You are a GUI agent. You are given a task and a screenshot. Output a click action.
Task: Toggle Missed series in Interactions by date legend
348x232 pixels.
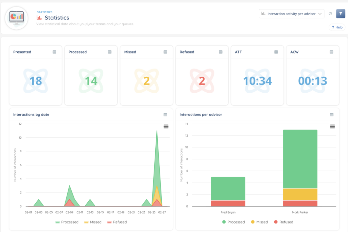(93, 222)
